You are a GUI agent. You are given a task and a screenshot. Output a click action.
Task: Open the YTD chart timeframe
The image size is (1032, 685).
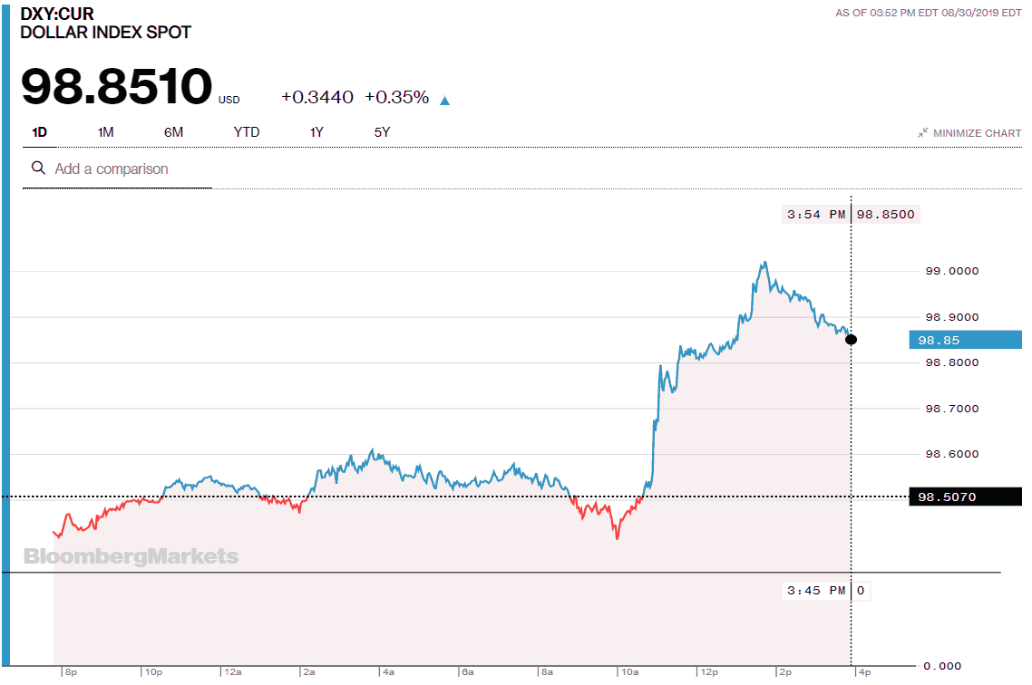click(x=245, y=131)
